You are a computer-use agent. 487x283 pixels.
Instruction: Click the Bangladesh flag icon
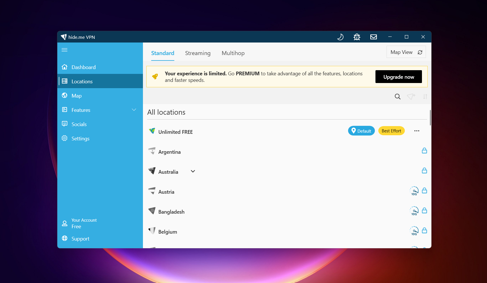pyautogui.click(x=152, y=211)
